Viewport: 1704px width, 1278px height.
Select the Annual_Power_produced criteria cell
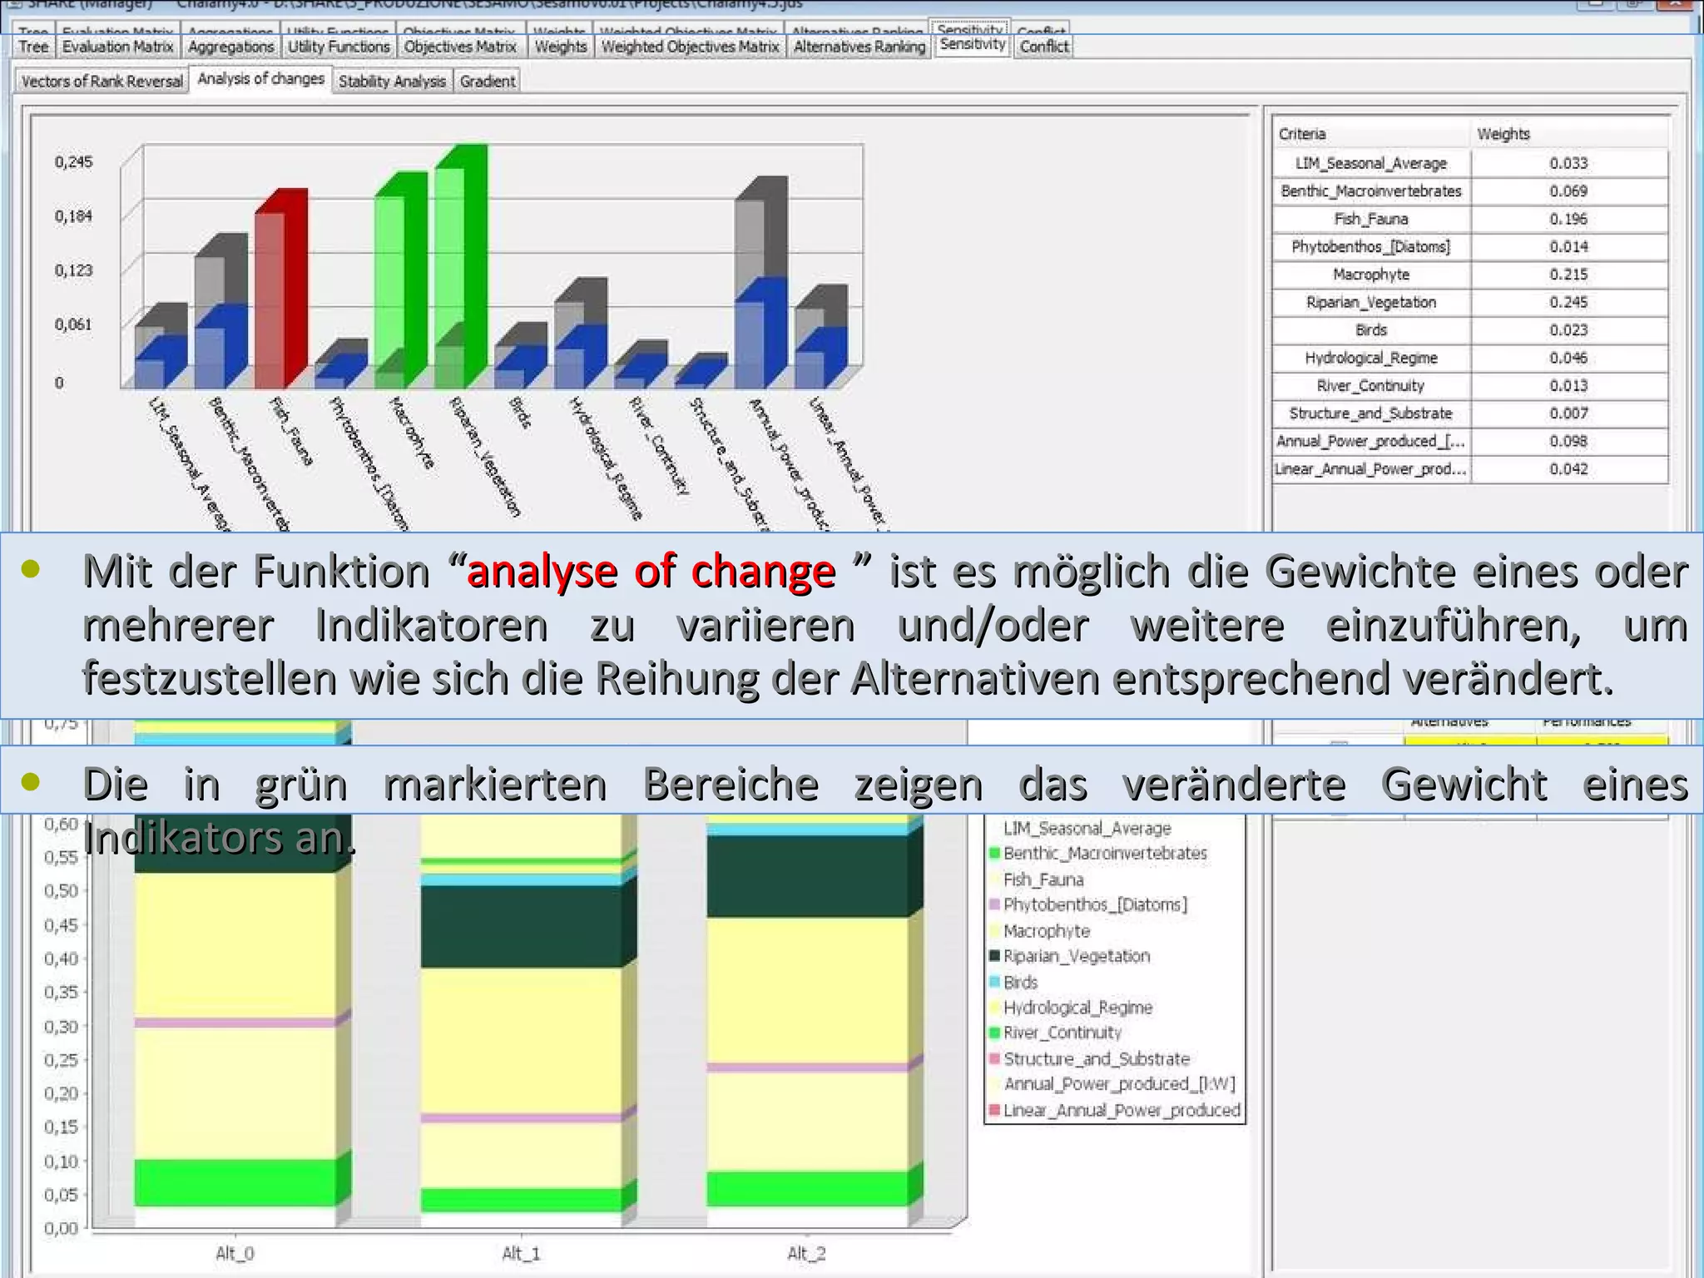point(1371,441)
